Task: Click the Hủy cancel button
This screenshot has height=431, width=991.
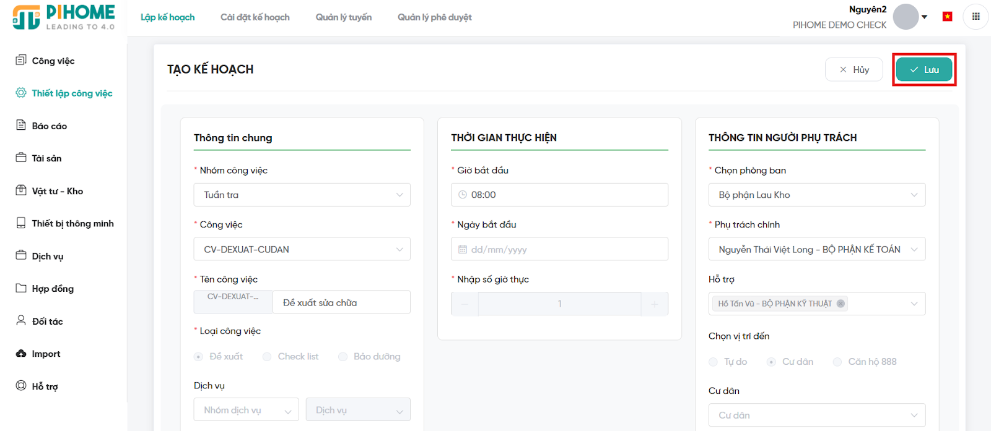Action: 853,70
